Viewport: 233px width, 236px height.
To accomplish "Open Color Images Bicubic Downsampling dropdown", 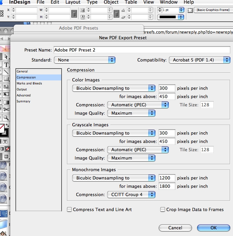I will (x=114, y=88).
